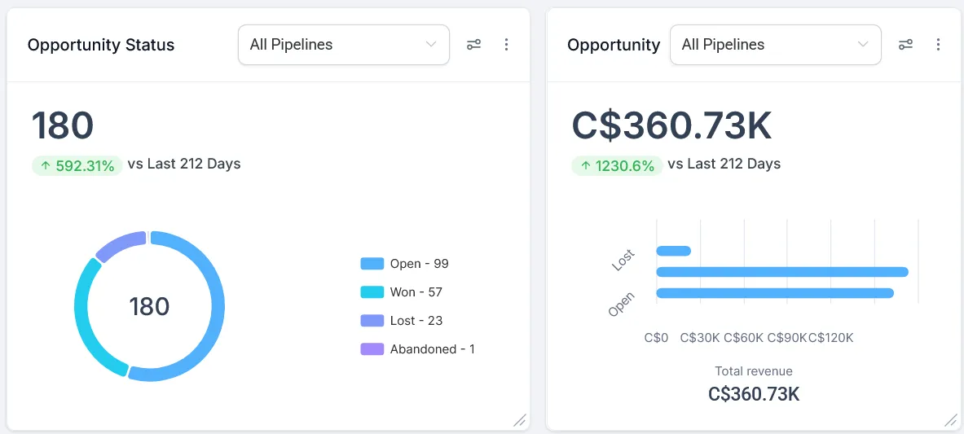Open filter settings on Opportunity Status card
This screenshot has height=434, width=964.
click(473, 45)
